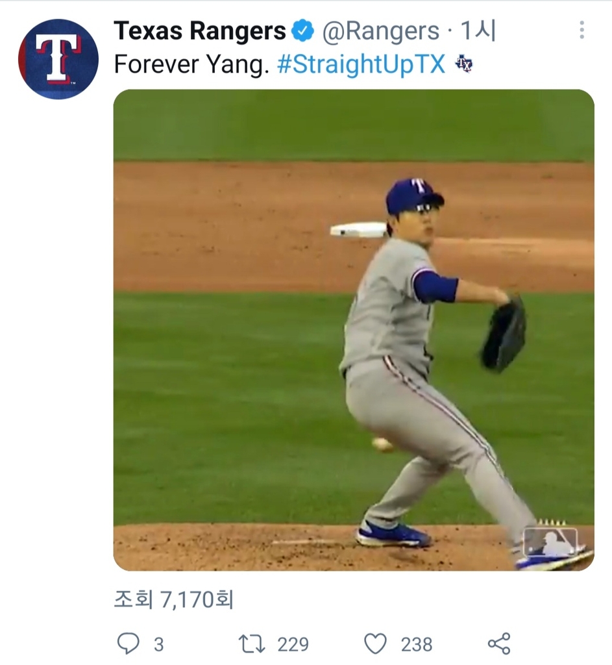
Task: Click the MLB logo watermark on video
Action: 550,541
